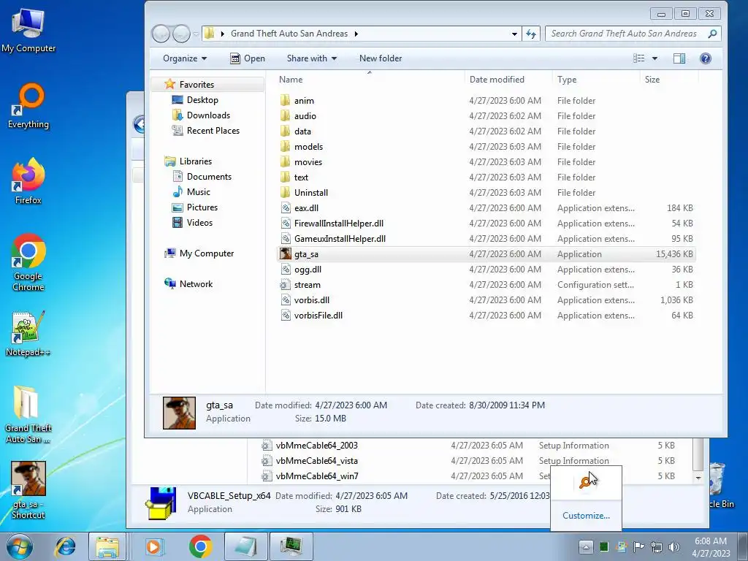Open the Firefox desktop shortcut
Screen dimensions: 748x561
[x=28, y=181]
